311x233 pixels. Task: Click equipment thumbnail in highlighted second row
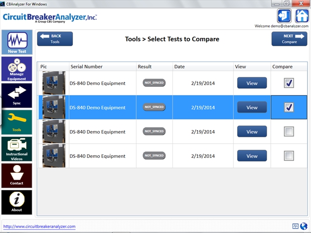pos(54,107)
